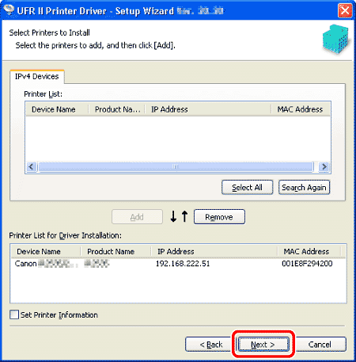Click the Remove button
The image size is (356, 362).
pos(219,217)
